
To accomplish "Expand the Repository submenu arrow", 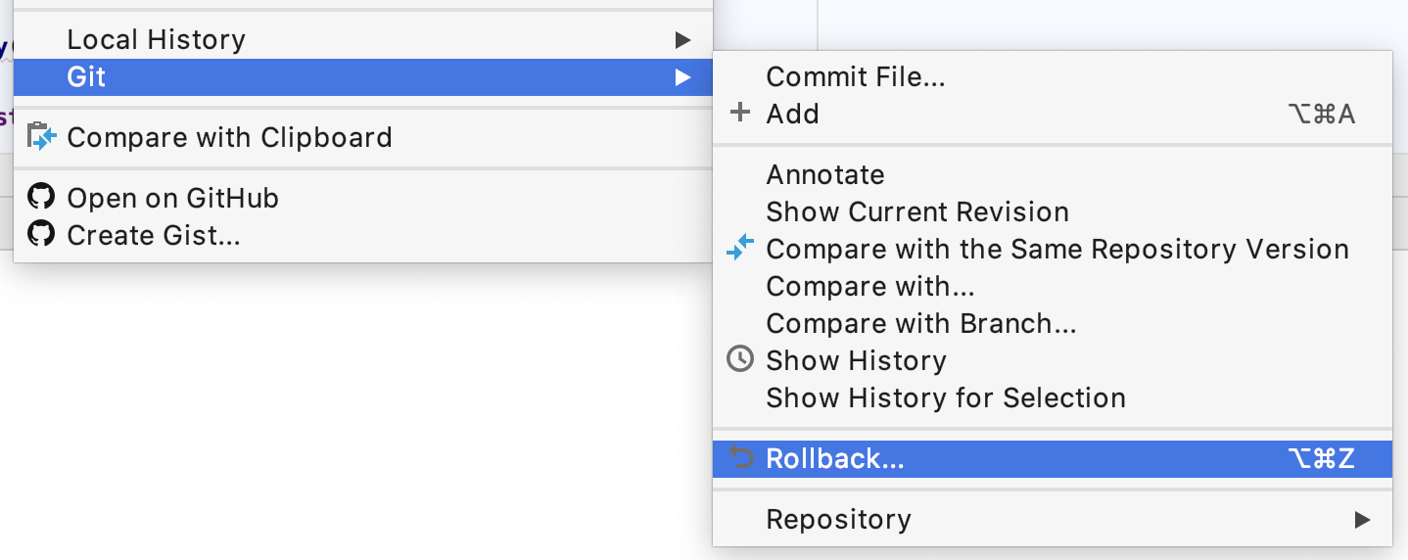I will [x=1362, y=519].
